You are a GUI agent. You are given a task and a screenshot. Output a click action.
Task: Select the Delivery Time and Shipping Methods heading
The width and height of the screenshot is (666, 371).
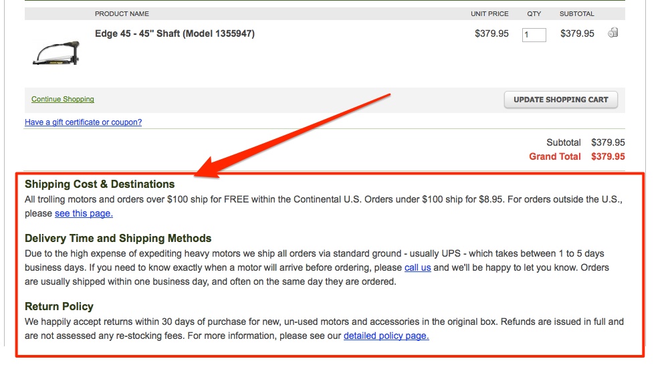(x=118, y=238)
